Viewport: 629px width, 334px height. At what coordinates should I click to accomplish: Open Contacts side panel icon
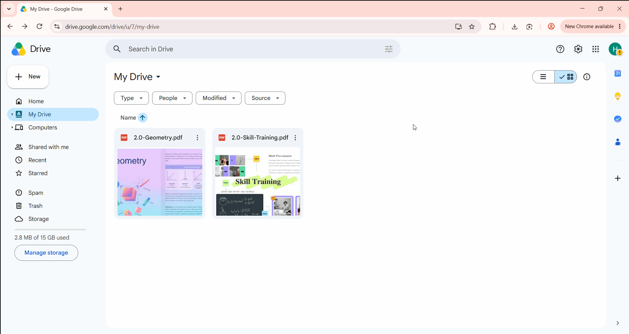(x=618, y=142)
